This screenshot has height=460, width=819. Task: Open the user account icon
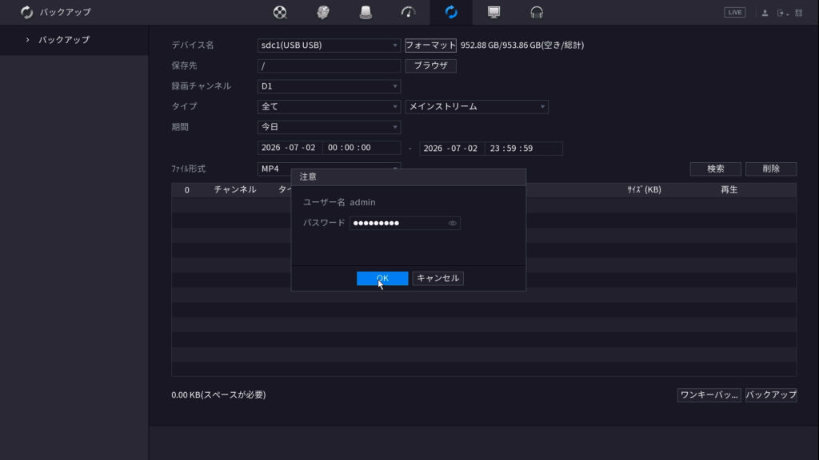(x=765, y=13)
